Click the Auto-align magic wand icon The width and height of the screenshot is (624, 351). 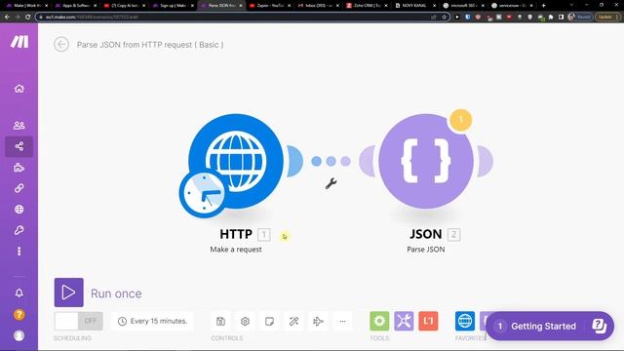(x=294, y=321)
